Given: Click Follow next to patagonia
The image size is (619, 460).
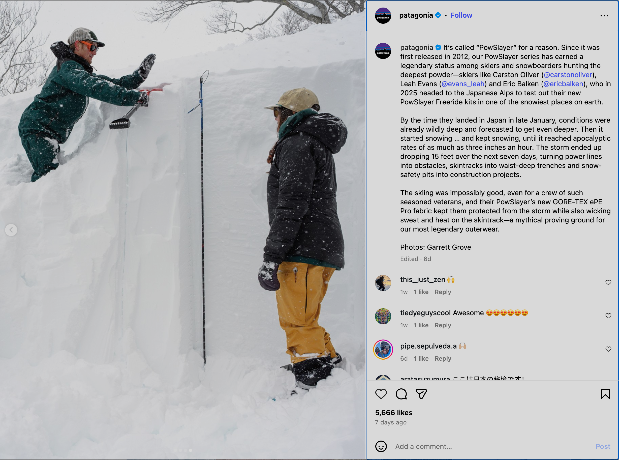Looking at the screenshot, I should pos(461,15).
